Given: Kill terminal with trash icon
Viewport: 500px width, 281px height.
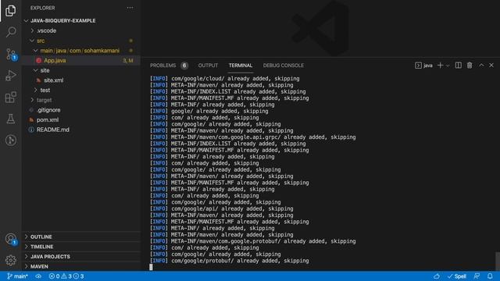Looking at the screenshot, I should 470,66.
